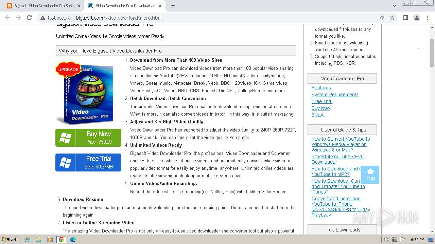
Task: Open the Chrome profile avatar
Action: (x=417, y=18)
